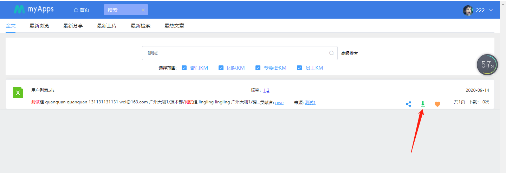This screenshot has width=506, height=173.
Task: Open the file 用户列表.xls
Action: [x=43, y=90]
